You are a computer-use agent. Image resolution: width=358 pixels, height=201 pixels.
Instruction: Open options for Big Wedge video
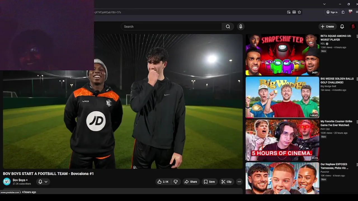(x=357, y=79)
